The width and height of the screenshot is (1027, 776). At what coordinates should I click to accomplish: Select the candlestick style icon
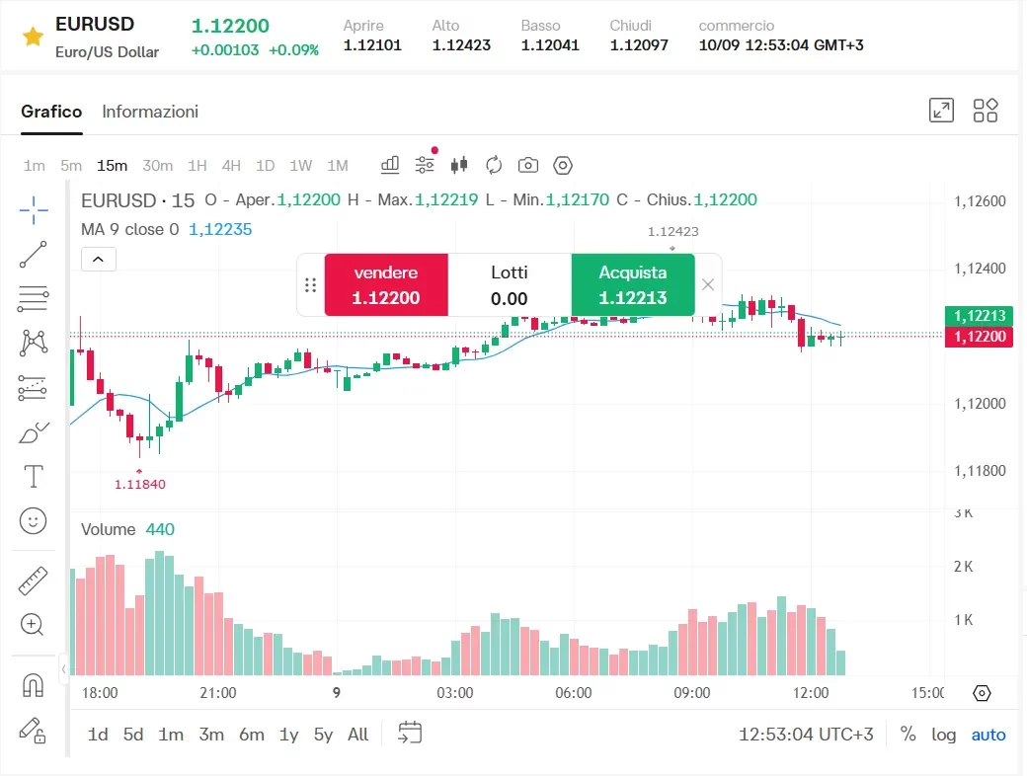point(459,165)
